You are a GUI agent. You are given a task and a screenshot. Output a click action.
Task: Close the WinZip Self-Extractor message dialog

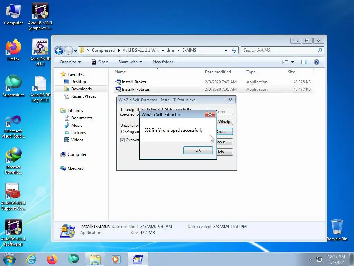(x=210, y=114)
